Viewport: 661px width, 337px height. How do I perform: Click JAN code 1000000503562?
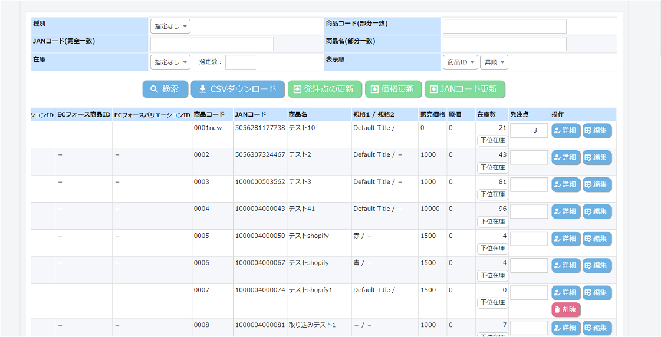click(260, 181)
